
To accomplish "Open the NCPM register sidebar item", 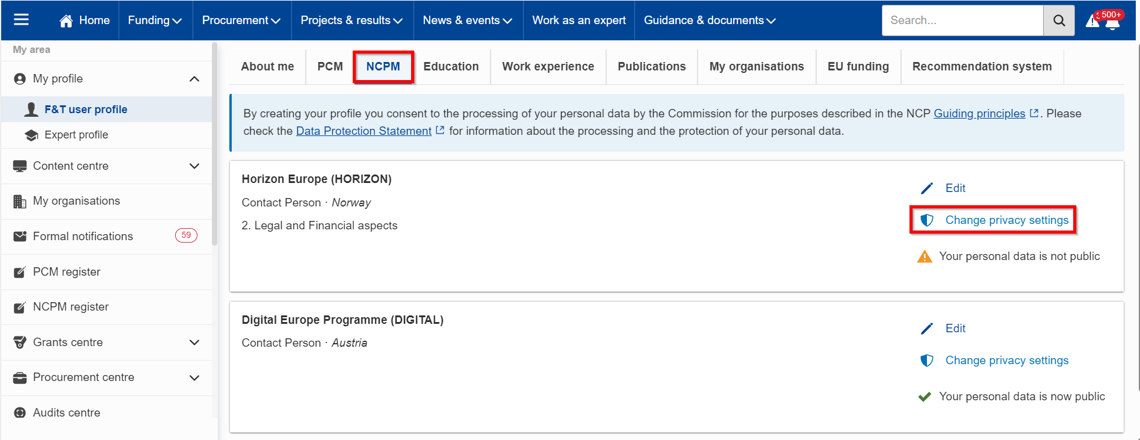I will 107,307.
